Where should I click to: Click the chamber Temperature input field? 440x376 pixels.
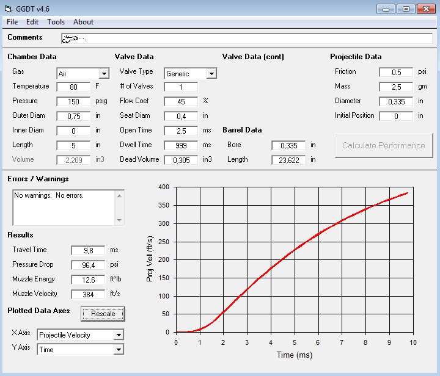(x=73, y=87)
